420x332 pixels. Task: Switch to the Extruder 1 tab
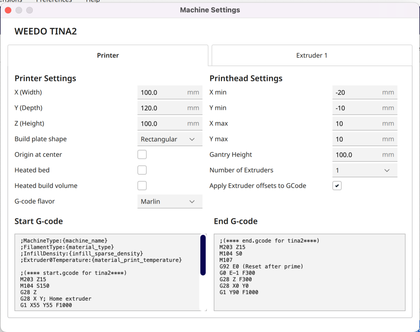click(x=312, y=55)
